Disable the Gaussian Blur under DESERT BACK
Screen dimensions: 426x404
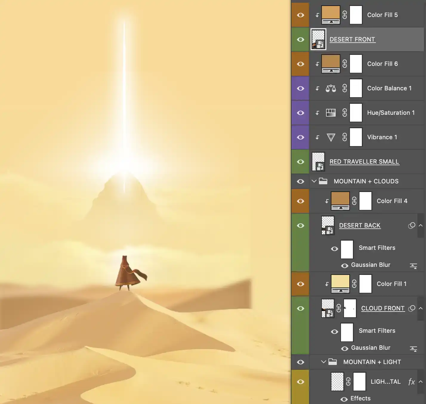345,265
